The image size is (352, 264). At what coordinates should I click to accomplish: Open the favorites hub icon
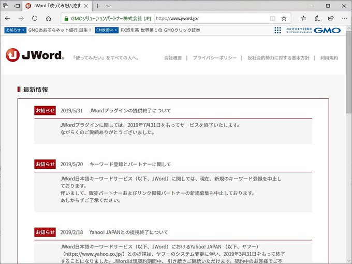303,19
